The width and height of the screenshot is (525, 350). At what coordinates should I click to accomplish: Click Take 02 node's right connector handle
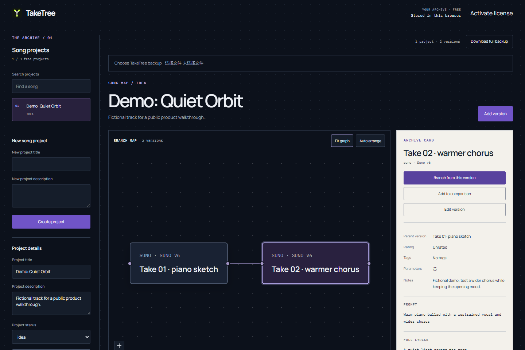click(x=369, y=264)
